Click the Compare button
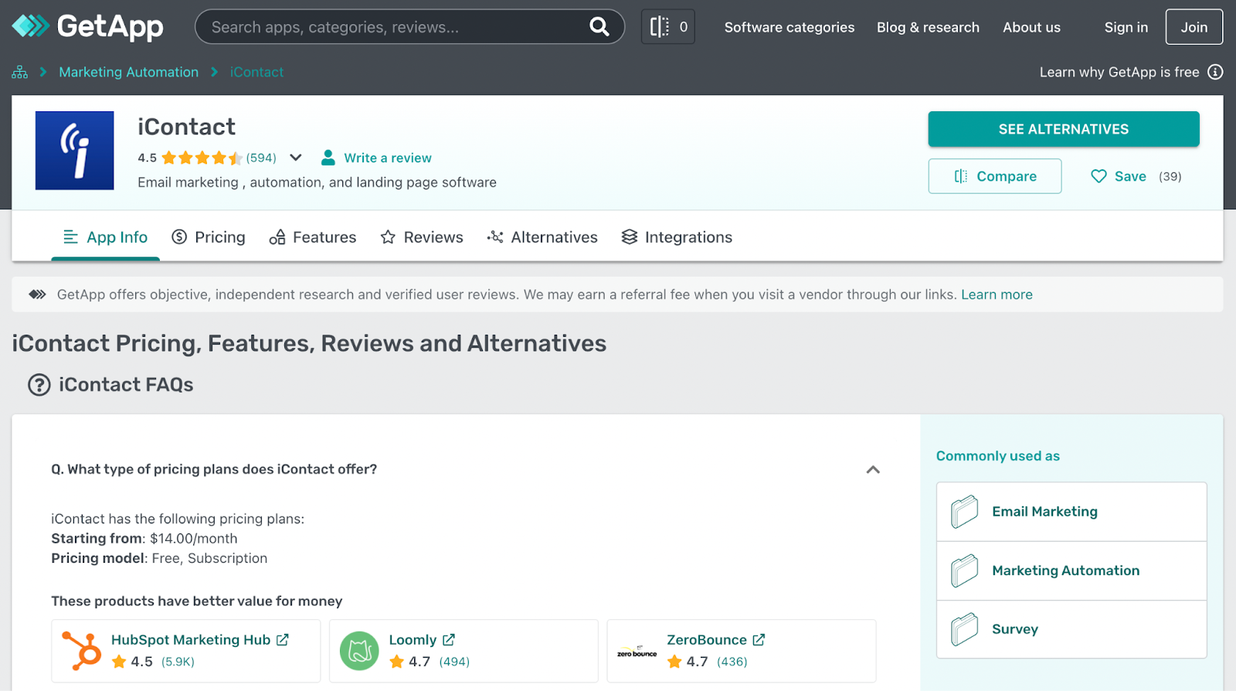 pyautogui.click(x=995, y=176)
